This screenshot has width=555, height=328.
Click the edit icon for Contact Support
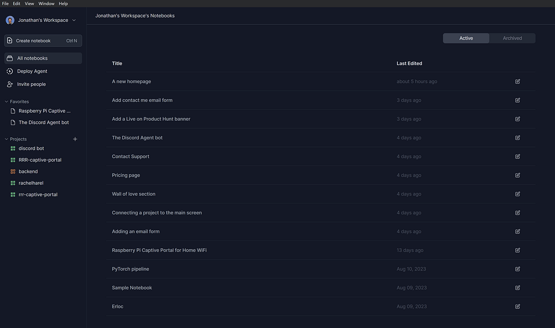click(x=518, y=156)
